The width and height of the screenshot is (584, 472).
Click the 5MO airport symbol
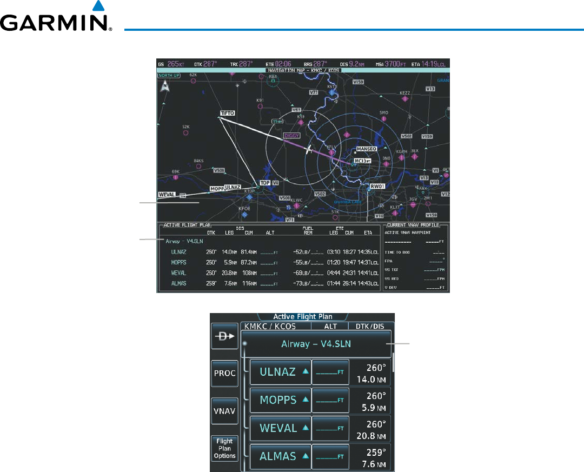pyautogui.click(x=384, y=118)
